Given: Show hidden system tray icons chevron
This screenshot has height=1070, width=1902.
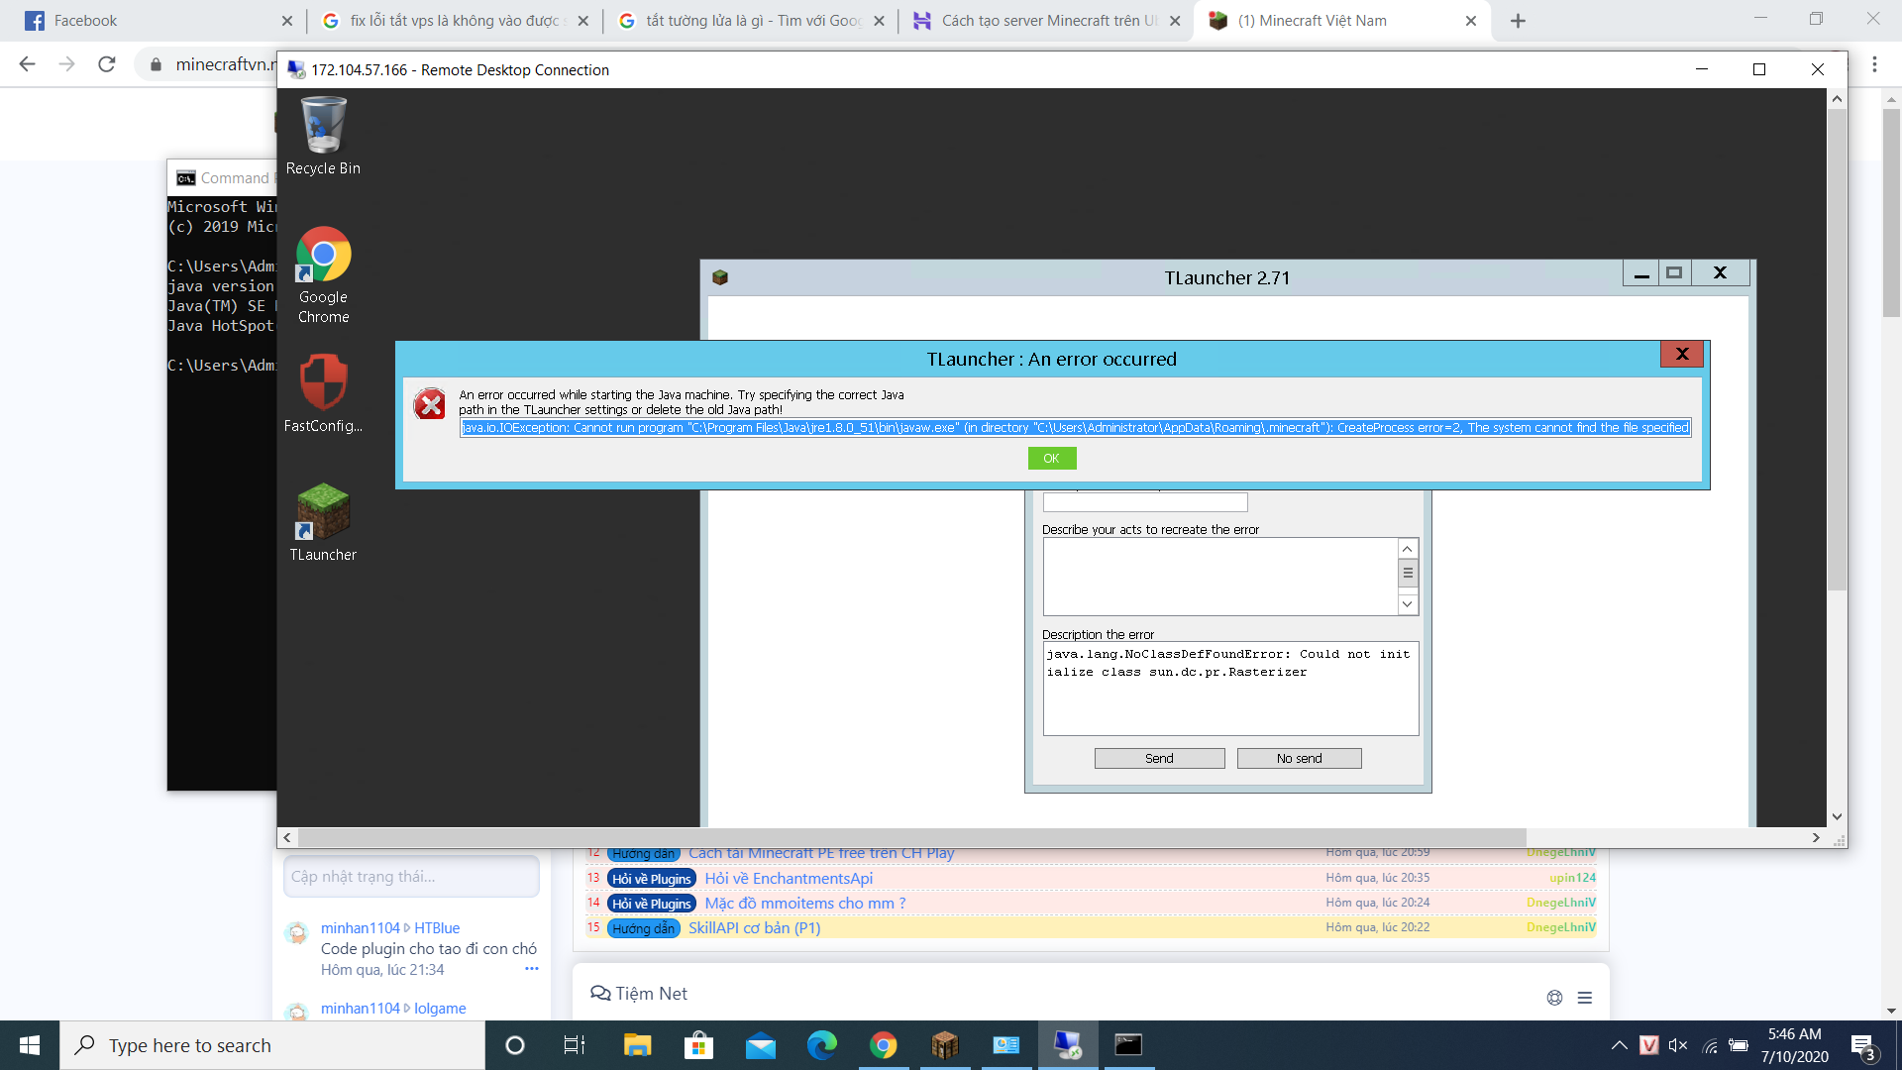Looking at the screenshot, I should [x=1619, y=1045].
